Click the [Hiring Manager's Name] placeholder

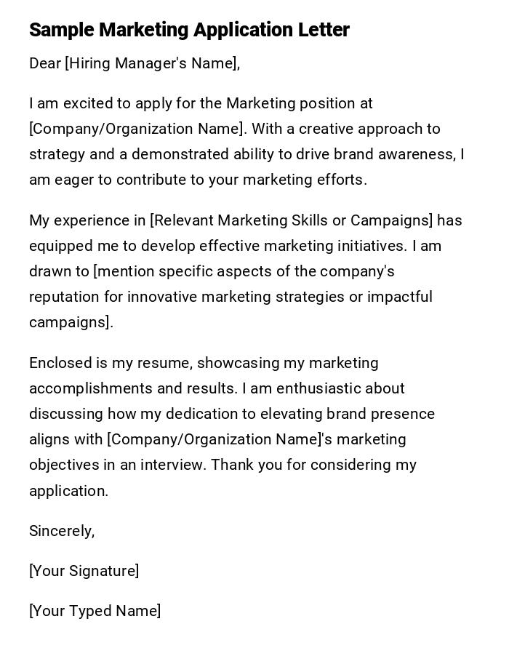point(151,64)
